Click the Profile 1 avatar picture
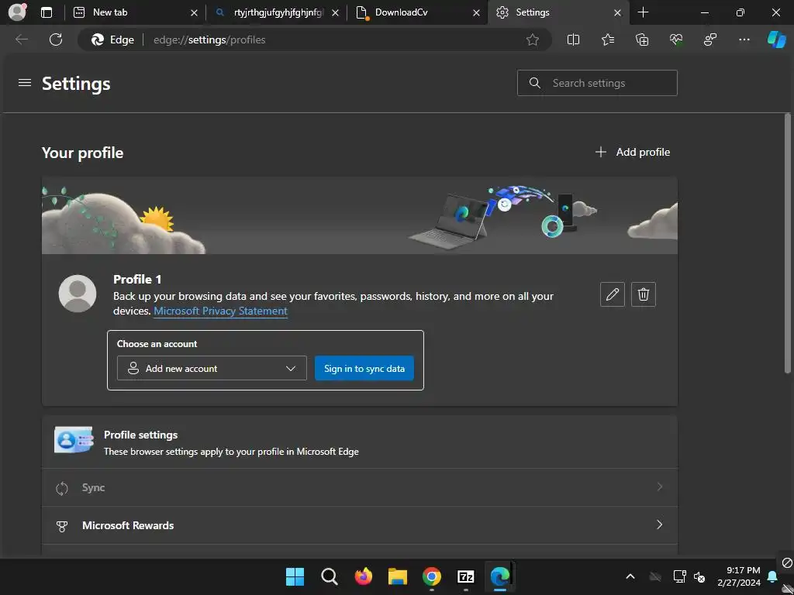794x595 pixels. pos(78,294)
